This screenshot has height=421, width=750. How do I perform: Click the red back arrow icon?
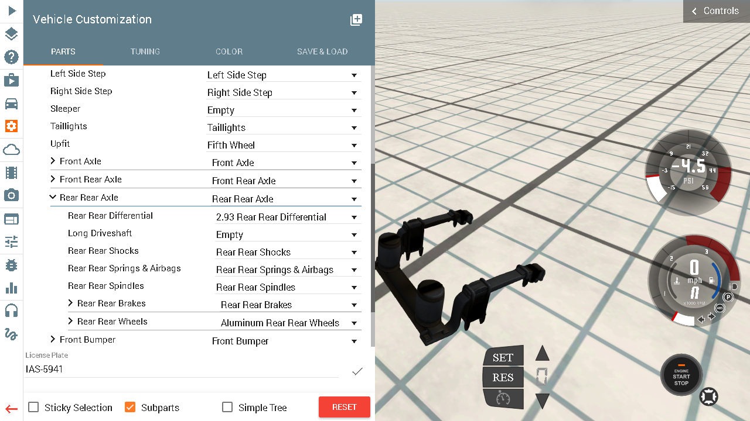point(11,409)
